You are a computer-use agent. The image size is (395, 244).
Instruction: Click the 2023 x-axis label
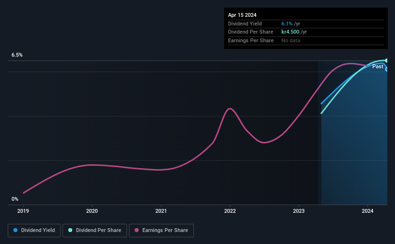[x=299, y=211]
